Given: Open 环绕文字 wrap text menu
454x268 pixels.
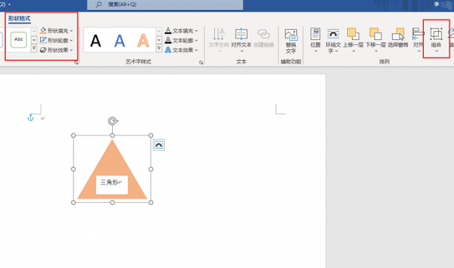Looking at the screenshot, I should (333, 41).
